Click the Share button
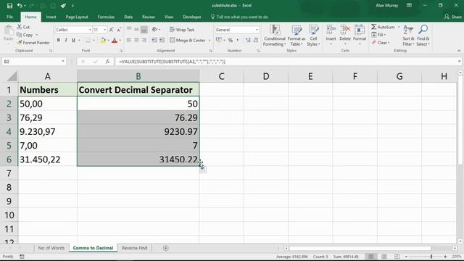 coord(452,17)
